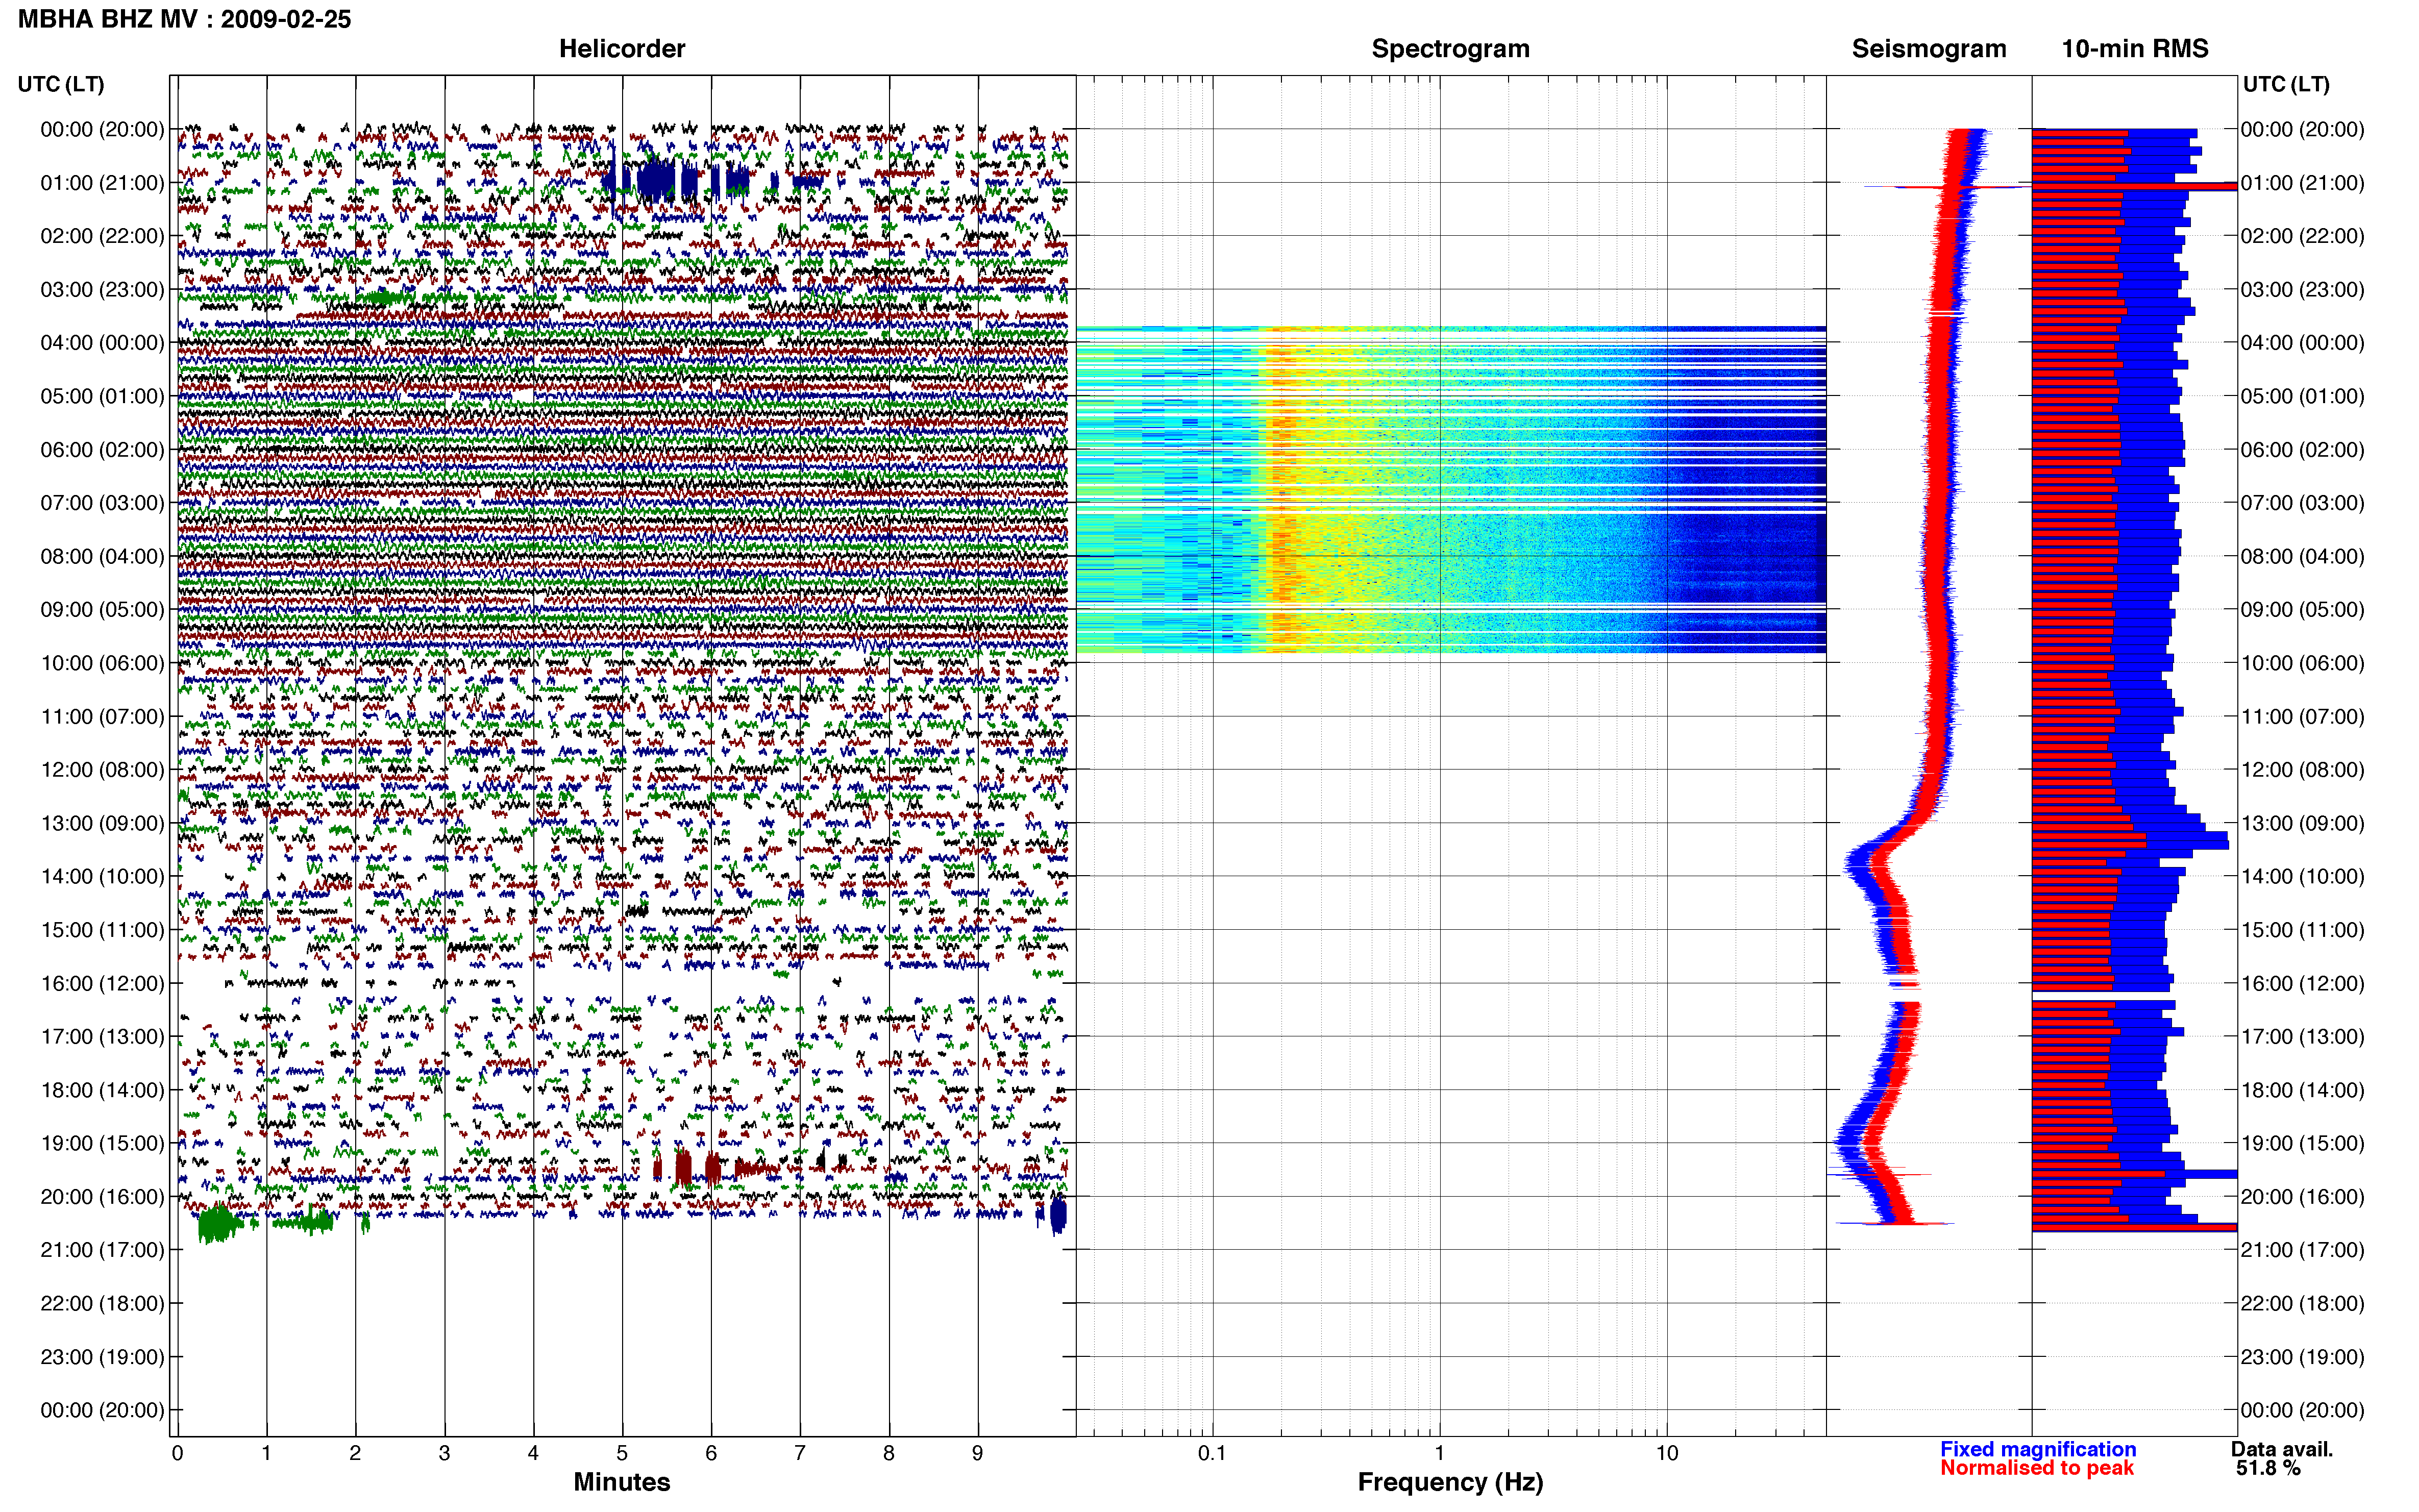This screenshot has height=1512, width=2419.
Task: Click the 'Normalised to peak' red legend text
Action: [x=2037, y=1468]
